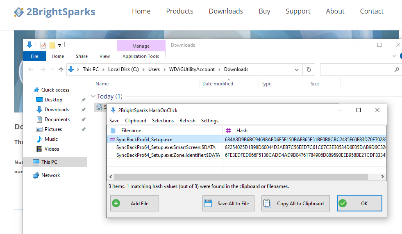Click the Properties checkmark icon in the quick access toolbar
Viewport: 402px width, 234px height.
(x=43, y=45)
